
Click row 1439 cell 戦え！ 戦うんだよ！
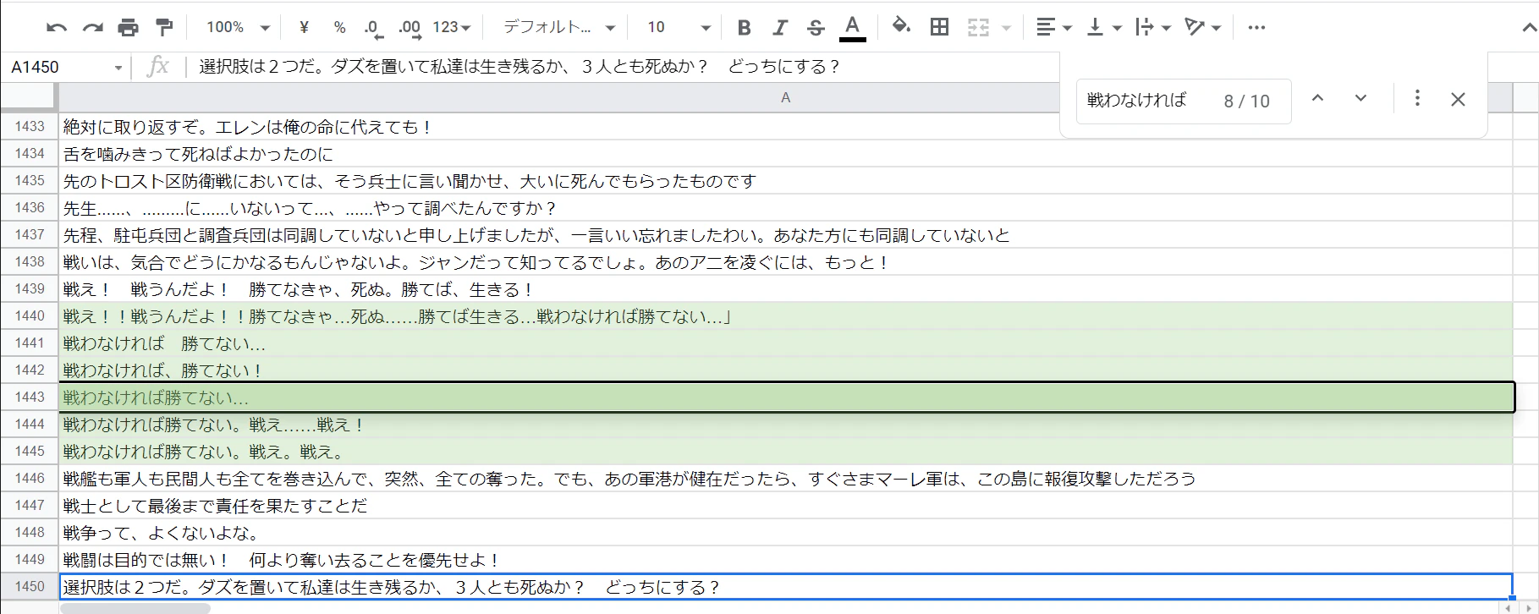[x=785, y=289]
